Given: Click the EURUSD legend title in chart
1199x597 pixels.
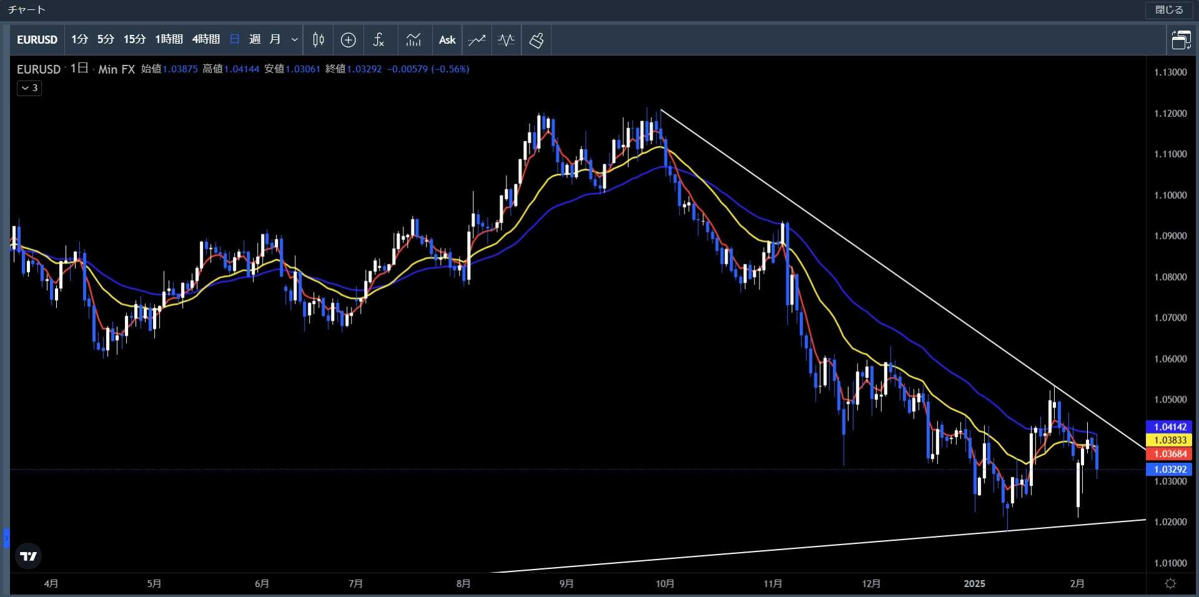Looking at the screenshot, I should click(39, 69).
